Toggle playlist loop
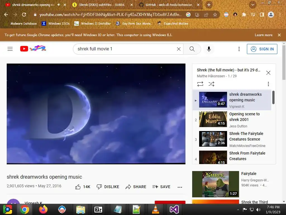The width and height of the screenshot is (286, 215). [x=200, y=84]
